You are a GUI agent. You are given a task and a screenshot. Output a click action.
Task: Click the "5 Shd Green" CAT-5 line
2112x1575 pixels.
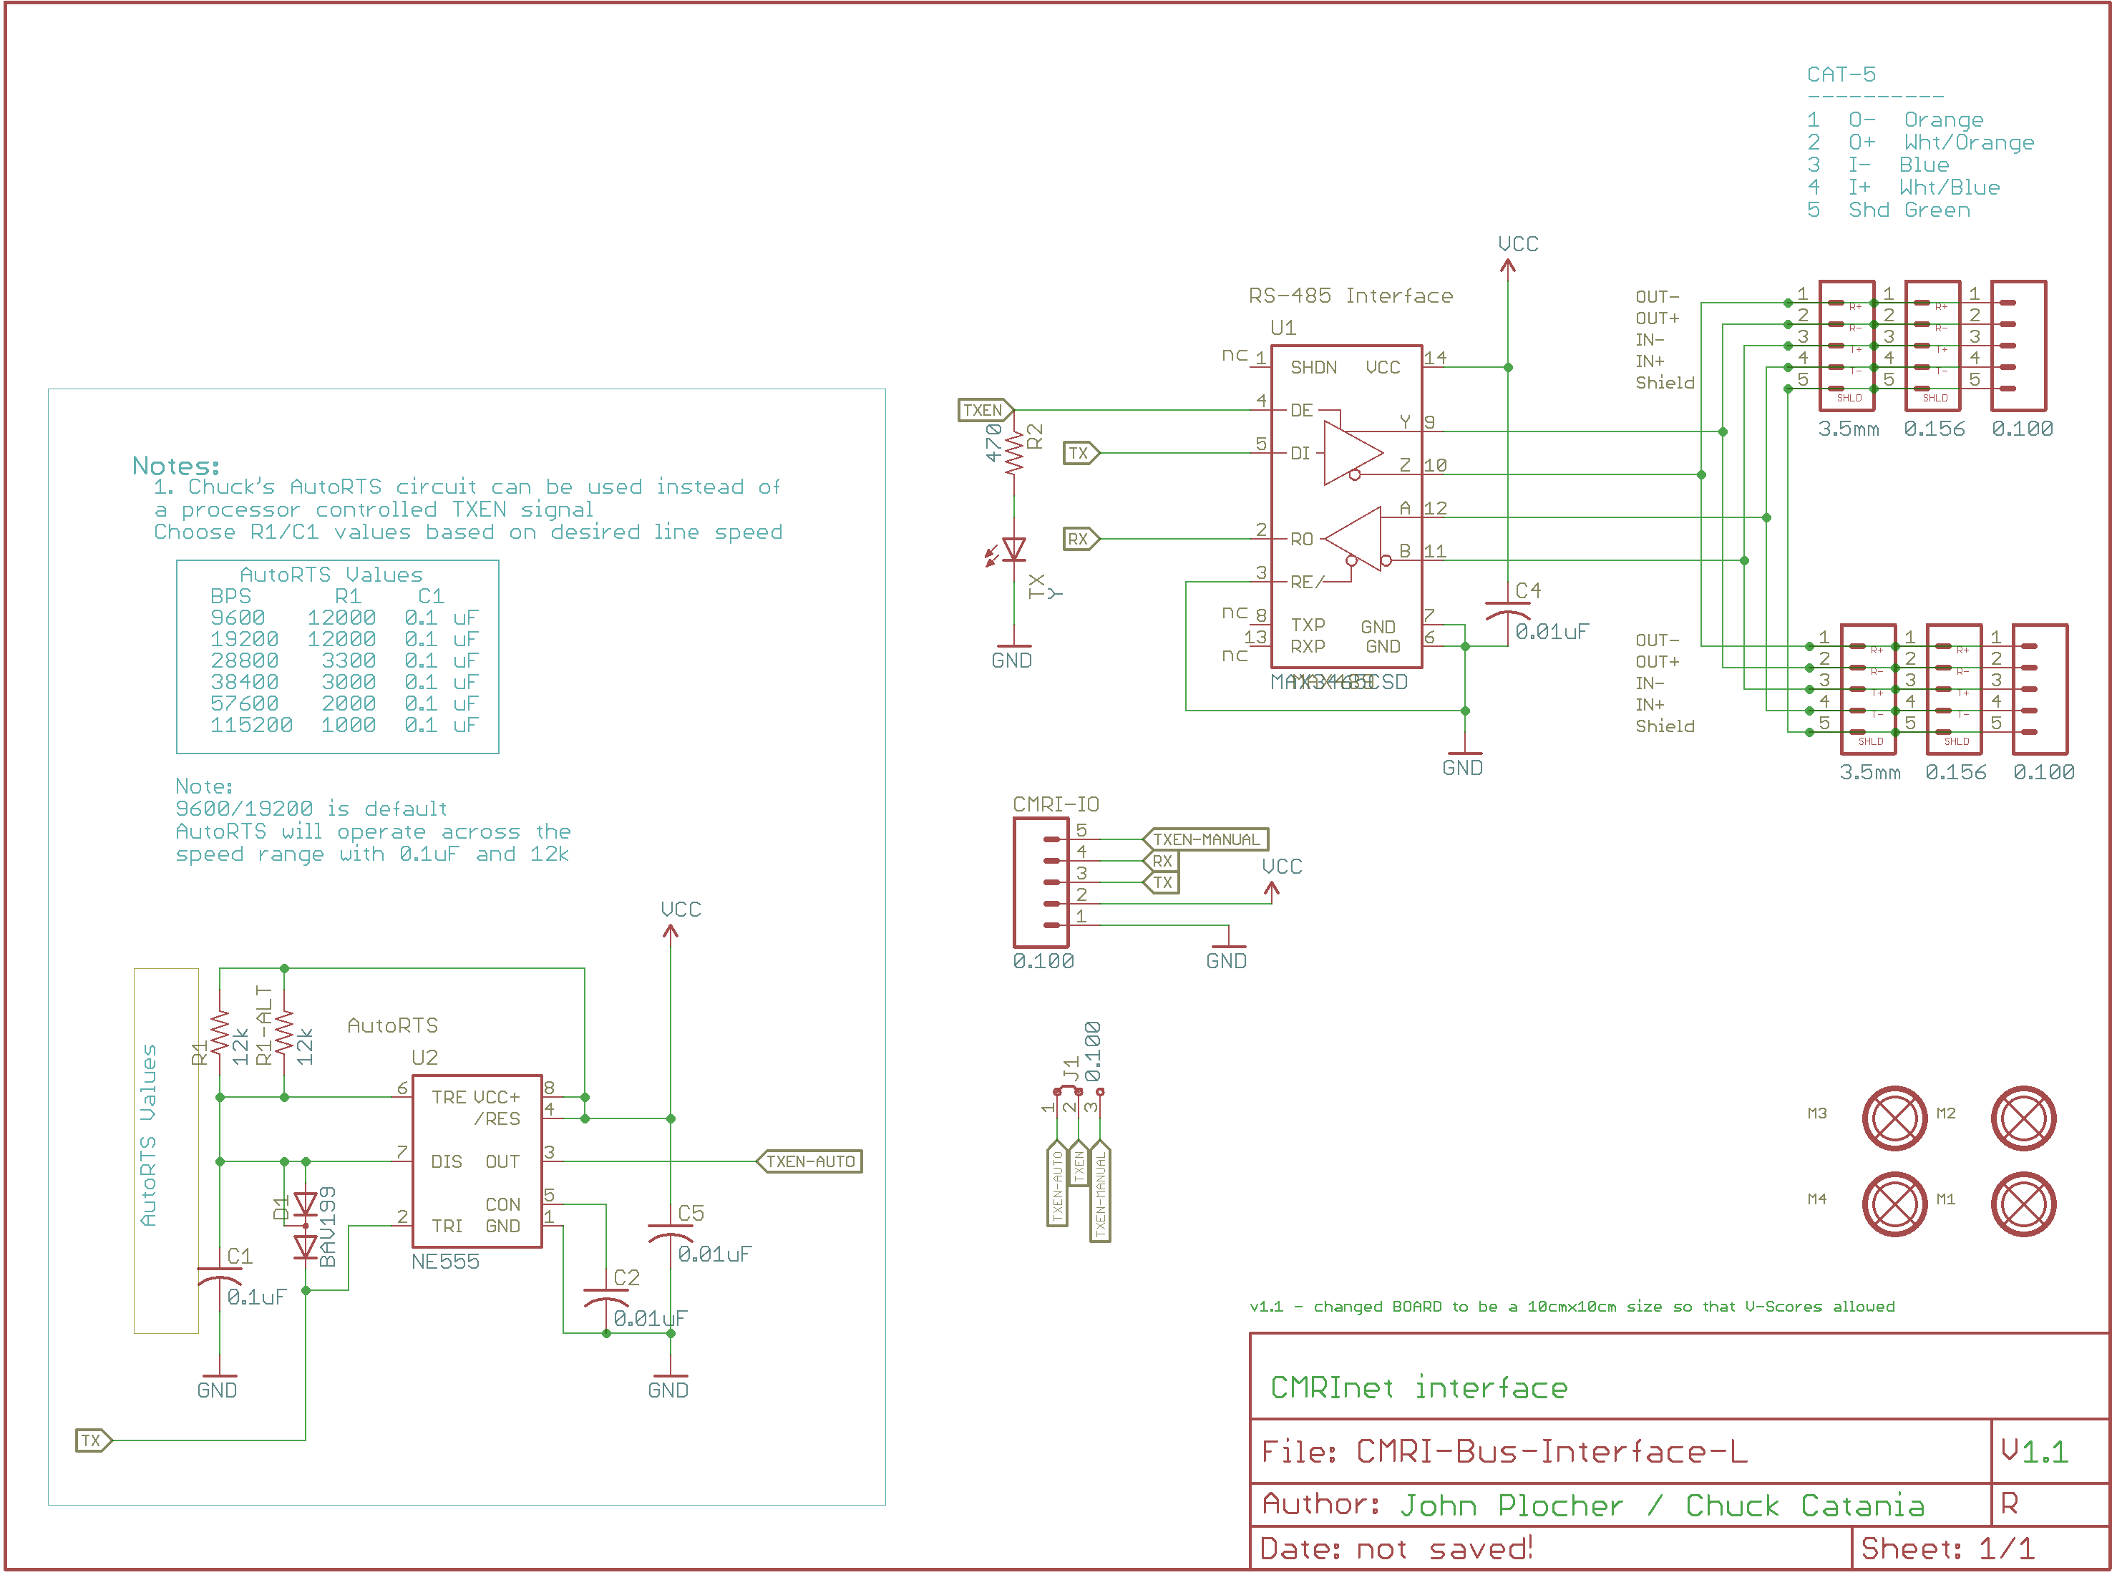[1888, 210]
